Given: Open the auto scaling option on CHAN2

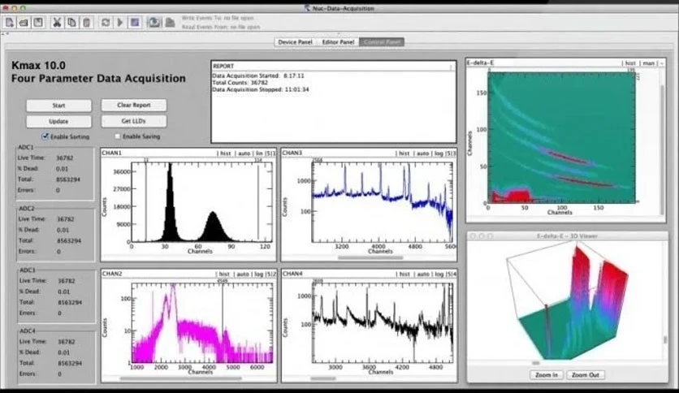Looking at the screenshot, I should pyautogui.click(x=243, y=274).
